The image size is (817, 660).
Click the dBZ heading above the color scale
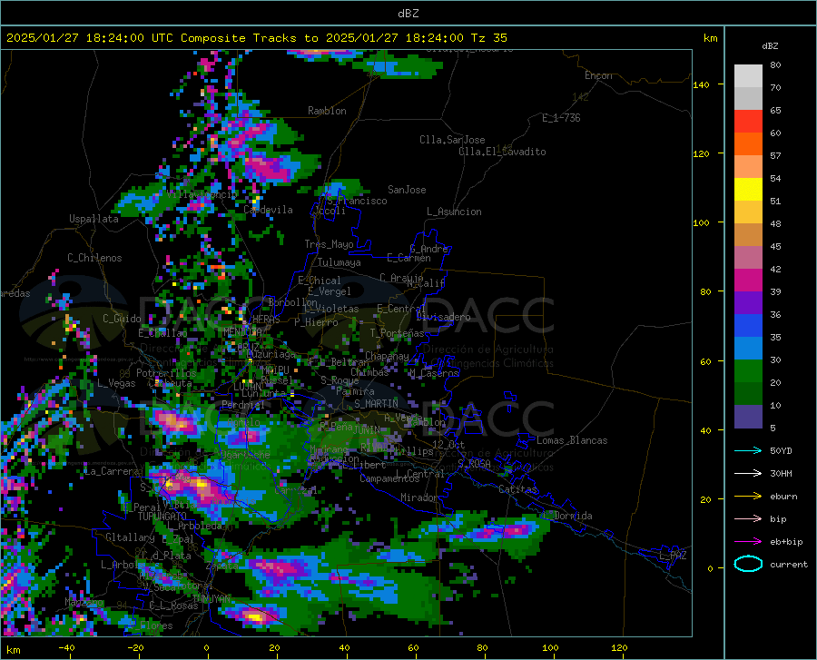click(x=770, y=45)
